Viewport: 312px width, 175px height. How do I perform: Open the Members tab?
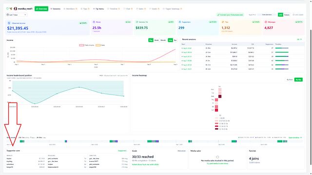click(70, 9)
